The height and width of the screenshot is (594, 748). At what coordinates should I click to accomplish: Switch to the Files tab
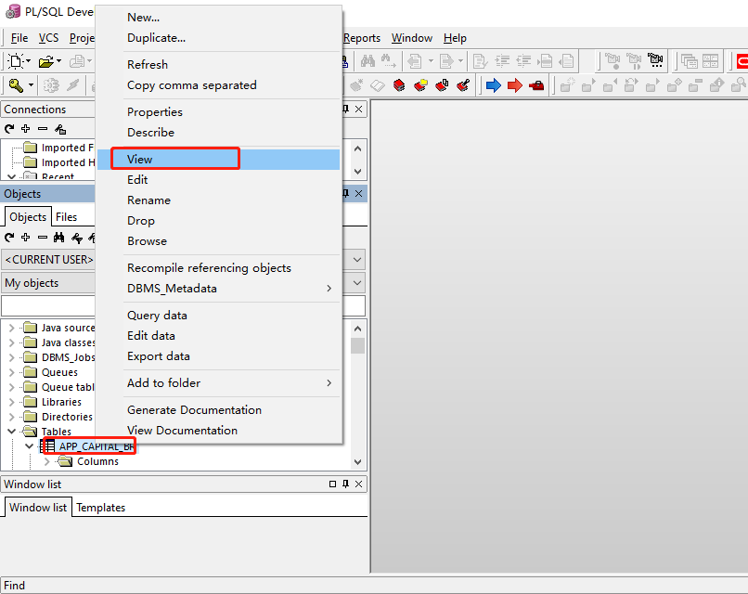(66, 217)
